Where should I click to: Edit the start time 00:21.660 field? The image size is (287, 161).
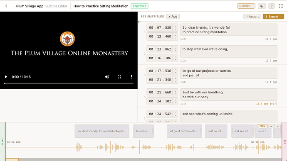point(160,93)
